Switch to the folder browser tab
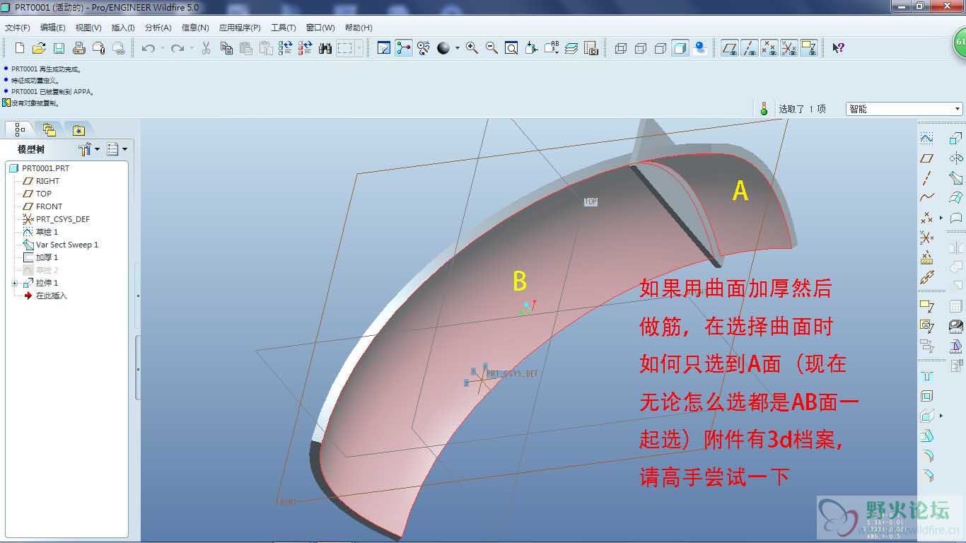Image resolution: width=966 pixels, height=543 pixels. click(x=49, y=130)
